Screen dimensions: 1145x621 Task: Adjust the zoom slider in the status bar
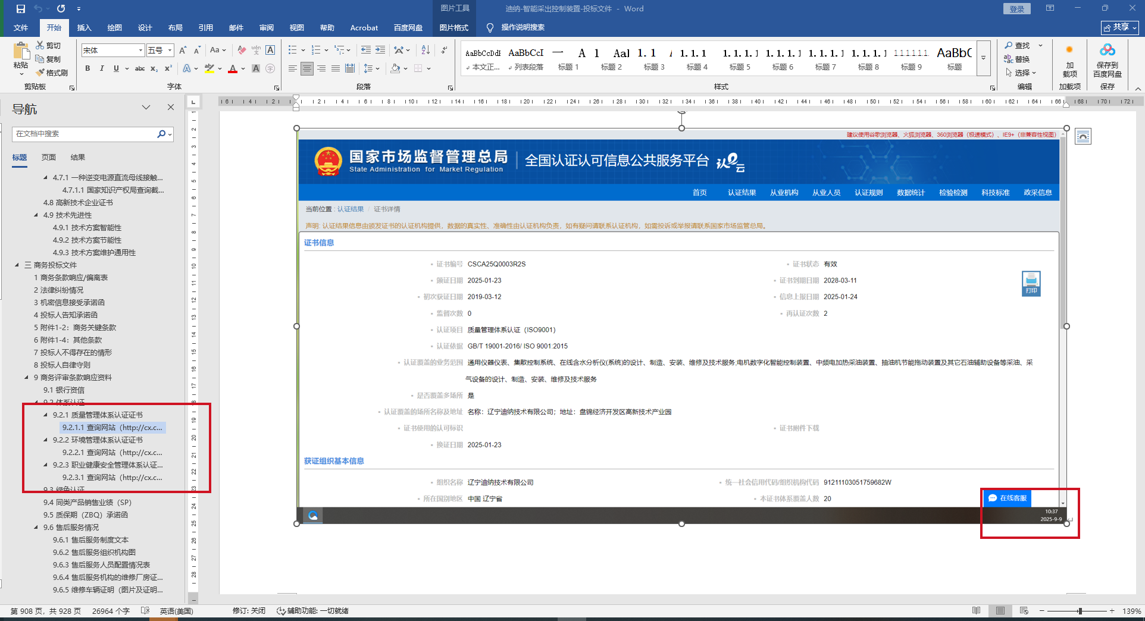[x=1080, y=611]
